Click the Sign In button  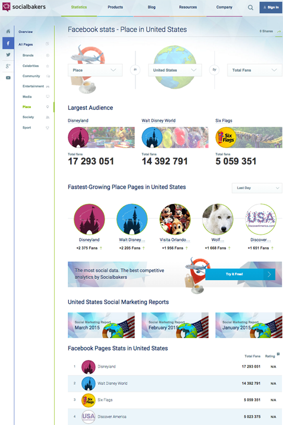click(x=271, y=7)
